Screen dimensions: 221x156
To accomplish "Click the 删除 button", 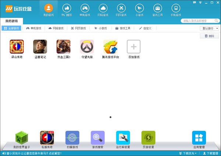I will (209, 36).
